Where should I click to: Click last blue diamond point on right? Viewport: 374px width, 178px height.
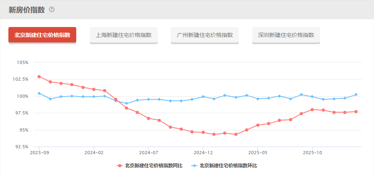point(356,95)
